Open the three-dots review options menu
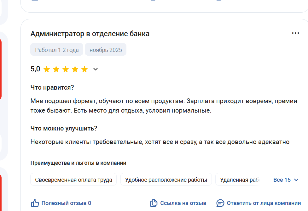The image size is (308, 211). [295, 33]
